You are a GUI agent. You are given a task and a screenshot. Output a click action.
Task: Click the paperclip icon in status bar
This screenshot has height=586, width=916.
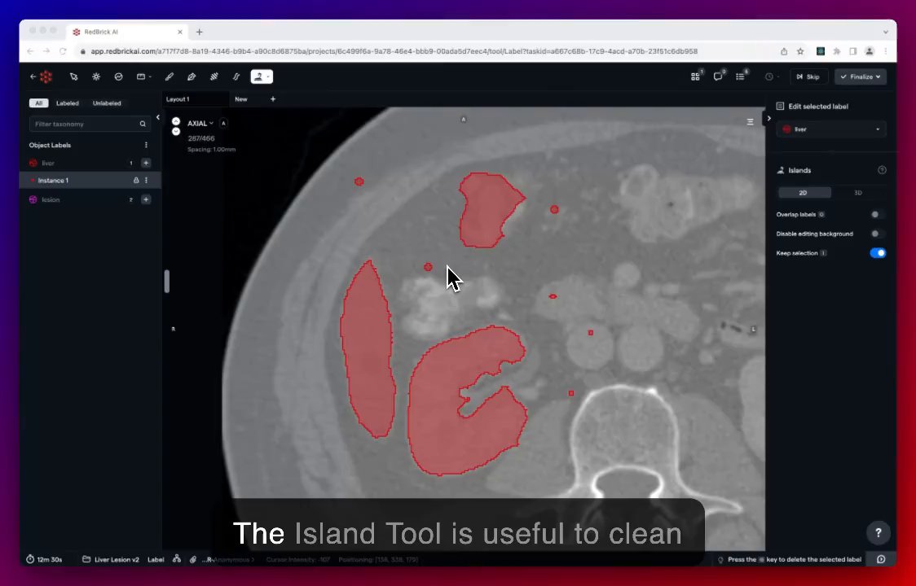click(x=193, y=559)
